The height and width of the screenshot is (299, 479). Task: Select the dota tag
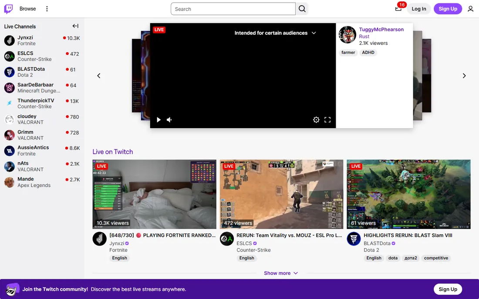click(x=393, y=258)
